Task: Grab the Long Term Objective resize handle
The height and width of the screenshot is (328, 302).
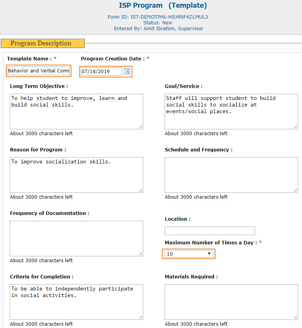Action: pos(141,127)
